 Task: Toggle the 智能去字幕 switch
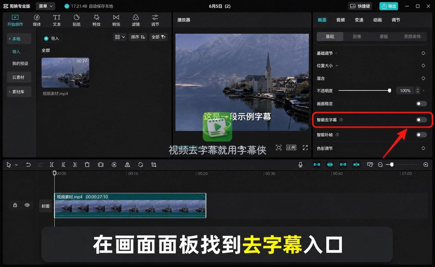(x=421, y=120)
